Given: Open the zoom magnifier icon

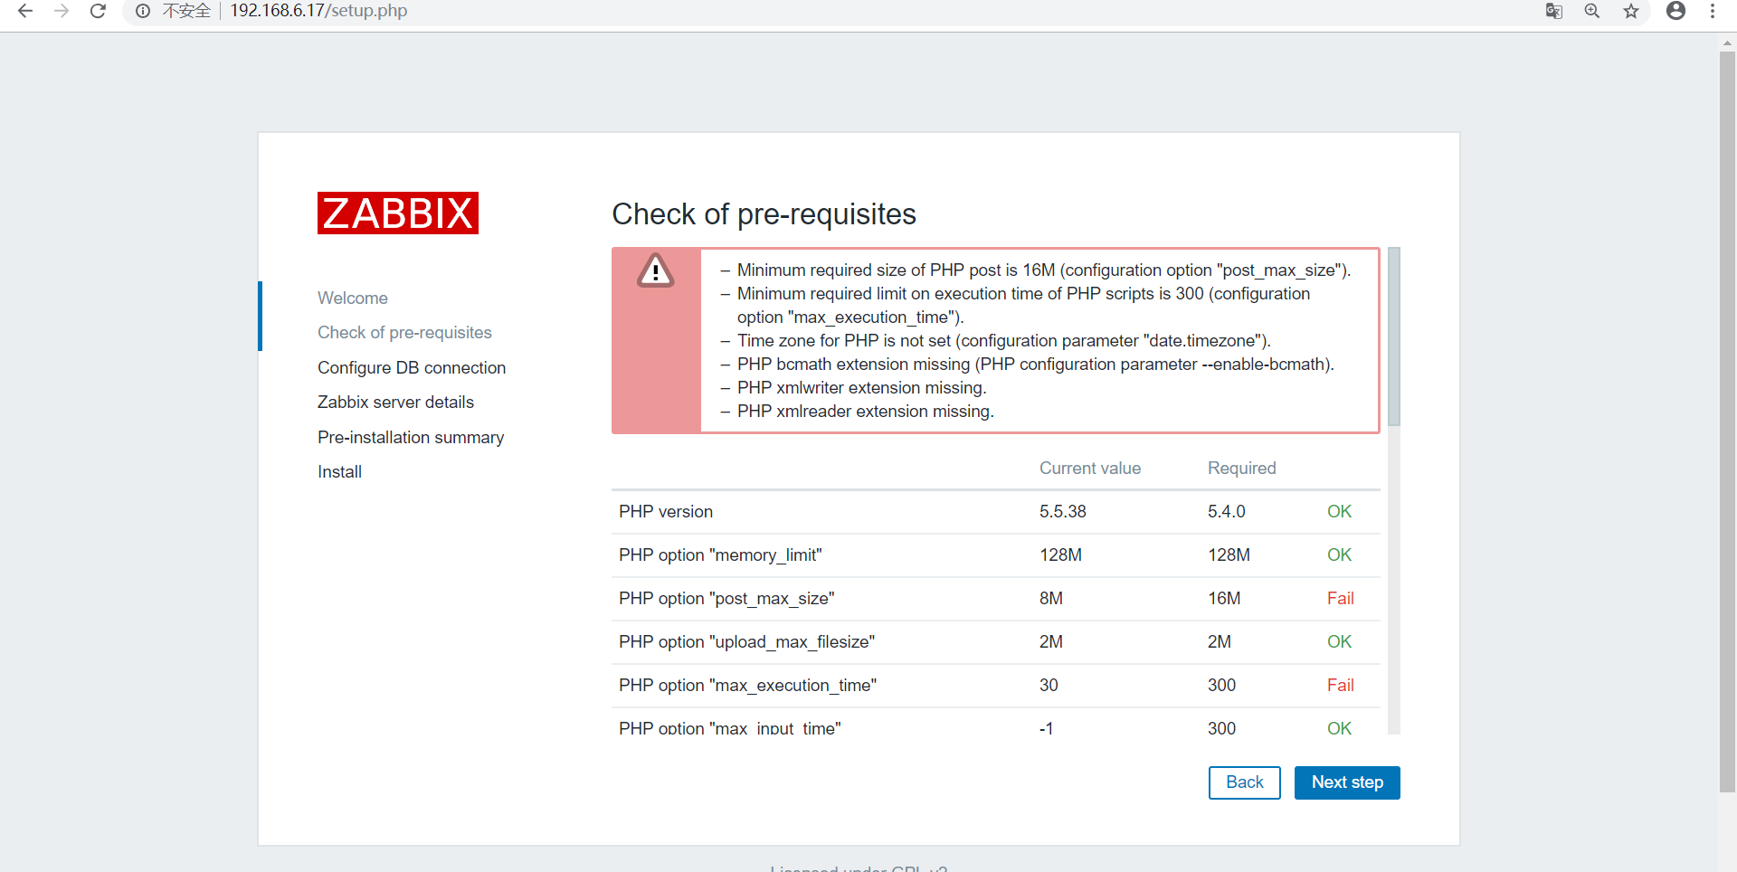Looking at the screenshot, I should 1592,11.
